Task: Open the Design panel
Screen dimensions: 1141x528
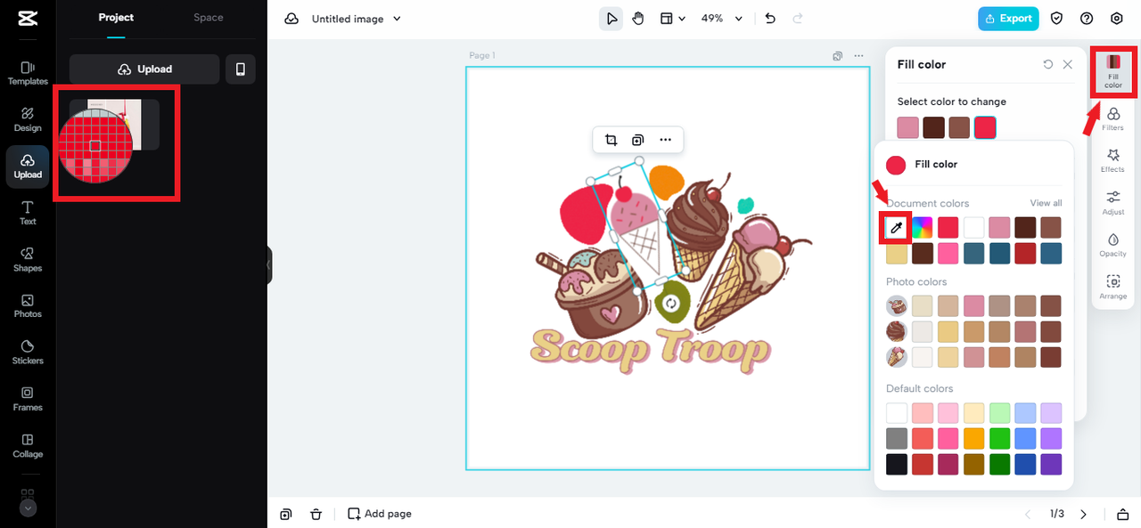Action: (x=28, y=119)
